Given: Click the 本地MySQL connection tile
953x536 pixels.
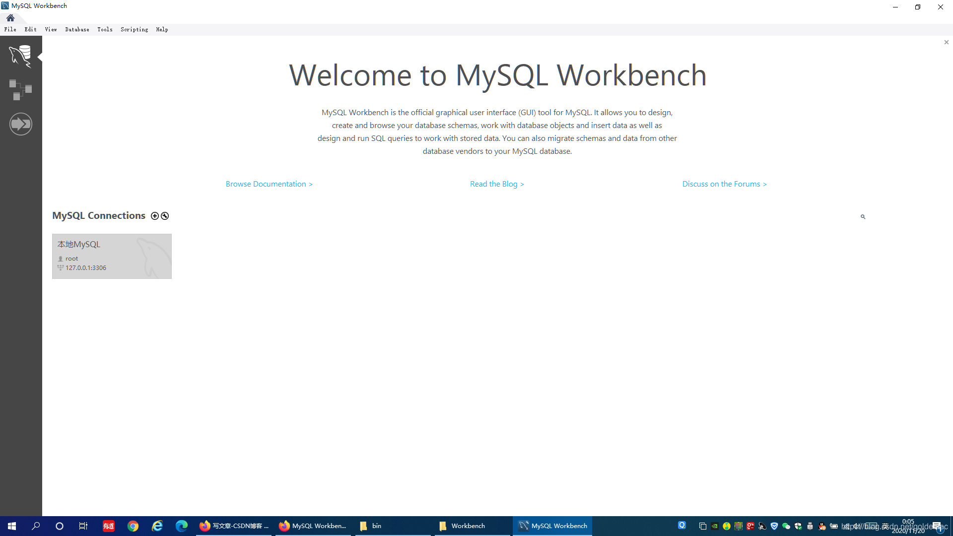Looking at the screenshot, I should [x=111, y=255].
